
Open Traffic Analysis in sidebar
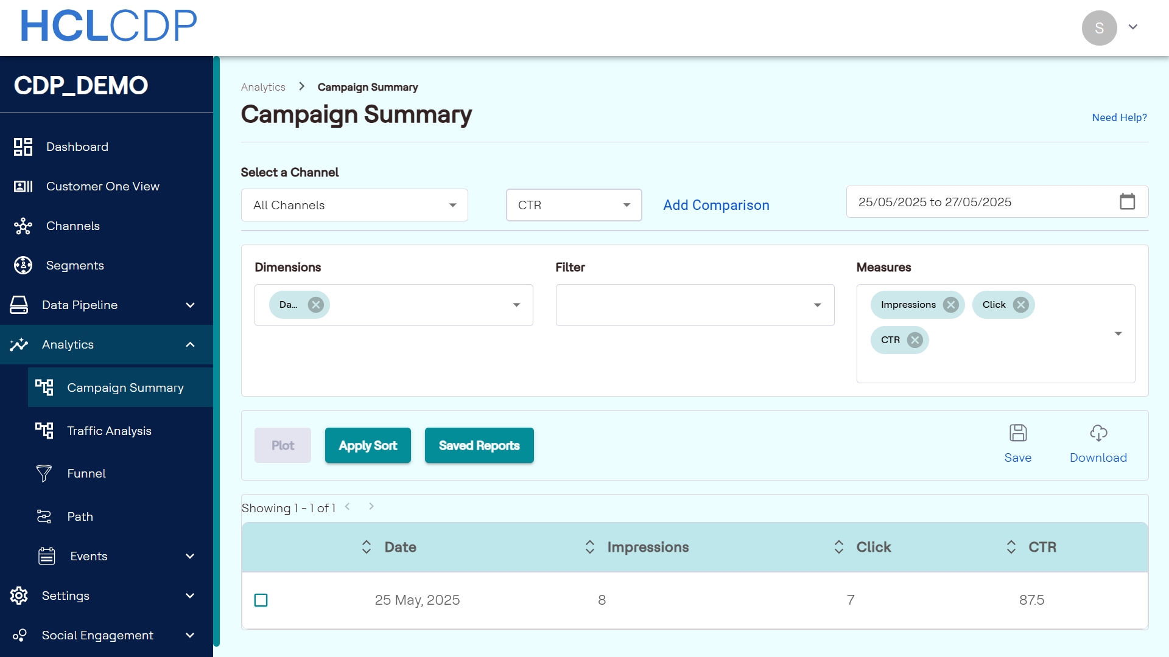coord(109,431)
